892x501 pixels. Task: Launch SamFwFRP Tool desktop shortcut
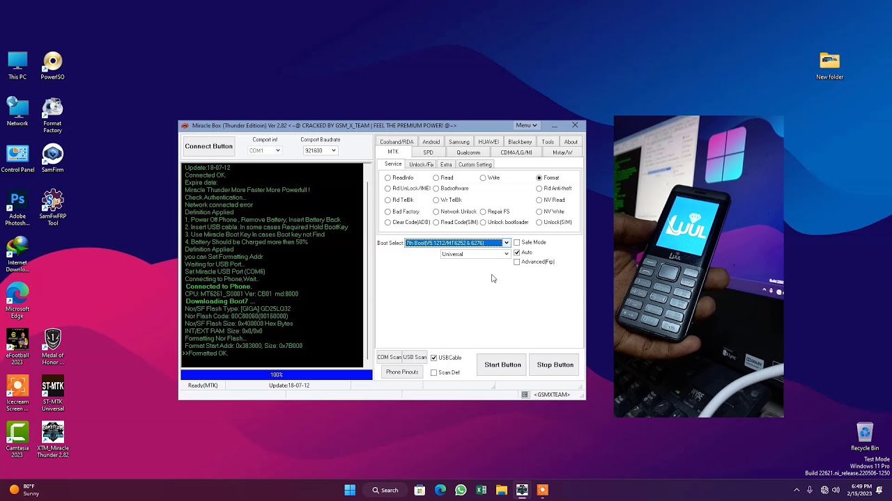click(52, 208)
